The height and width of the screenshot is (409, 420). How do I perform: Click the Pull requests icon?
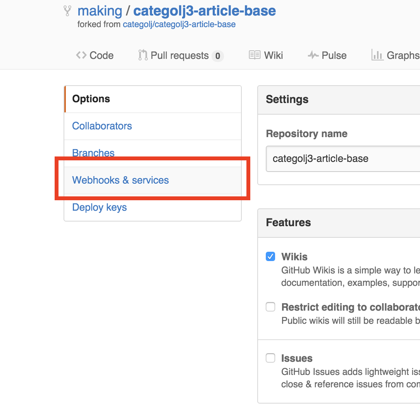coord(143,55)
